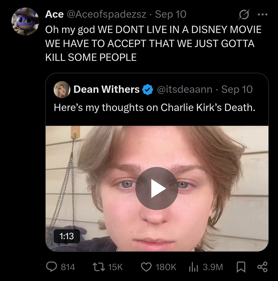Like the tweet with the heart icon

146,267
